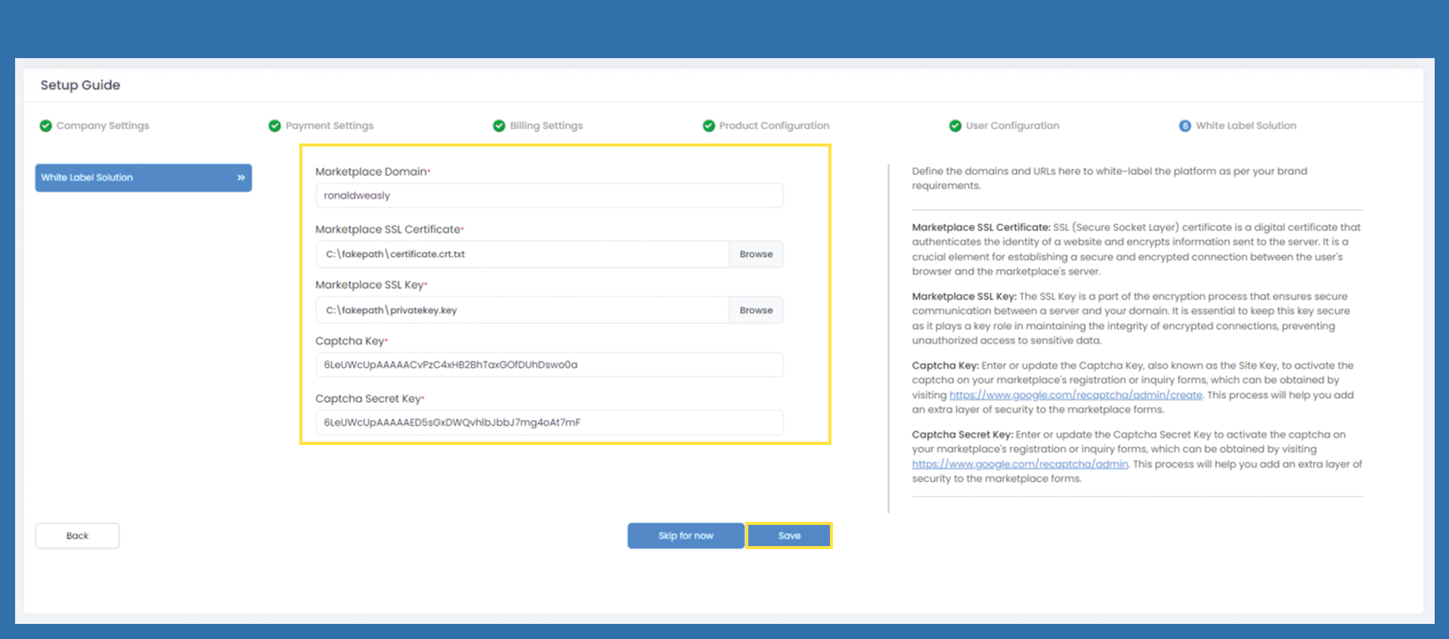Browse for Marketplace SSL Certificate file
This screenshot has height=639, width=1449.
pos(756,255)
